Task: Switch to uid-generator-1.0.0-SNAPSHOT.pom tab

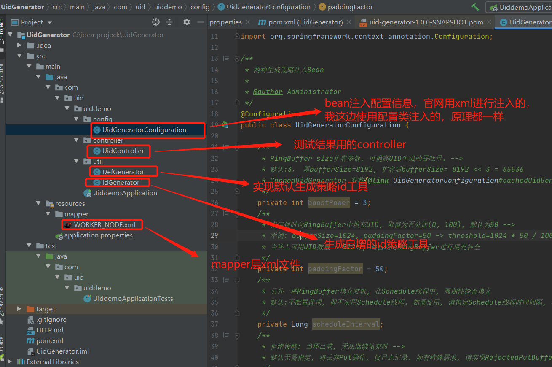Action: pos(426,22)
